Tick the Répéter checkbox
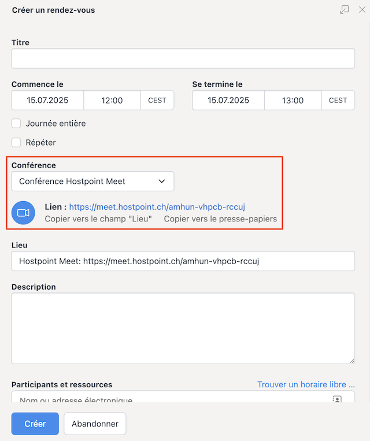 (16, 143)
